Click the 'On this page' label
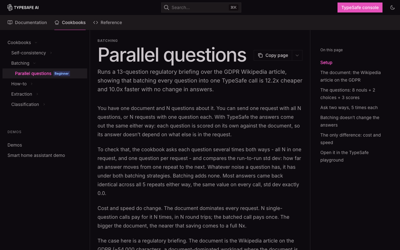 [331, 50]
